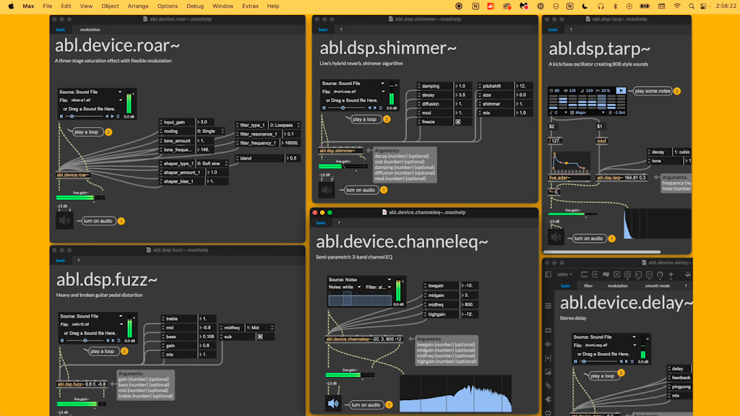This screenshot has width=740, height=416.
Task: Open the Arrange menu
Action: (138, 6)
